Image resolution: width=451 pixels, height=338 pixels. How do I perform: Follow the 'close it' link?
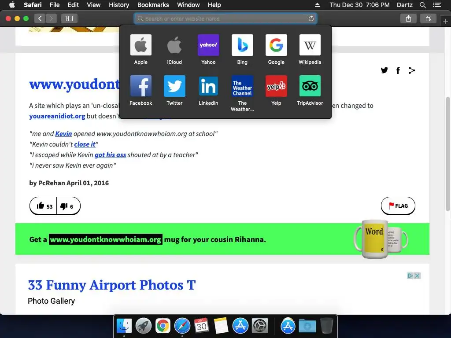[85, 144]
